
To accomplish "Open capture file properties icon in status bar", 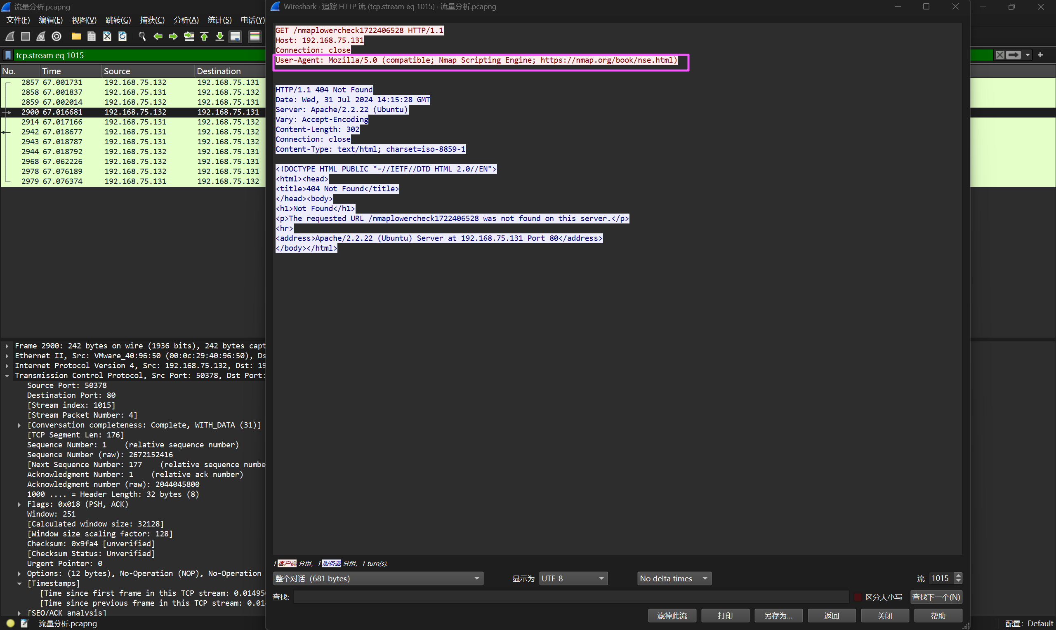I will (24, 623).
